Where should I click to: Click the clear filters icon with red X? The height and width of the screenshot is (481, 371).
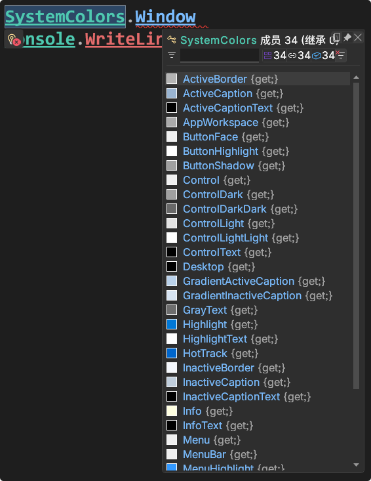(340, 55)
